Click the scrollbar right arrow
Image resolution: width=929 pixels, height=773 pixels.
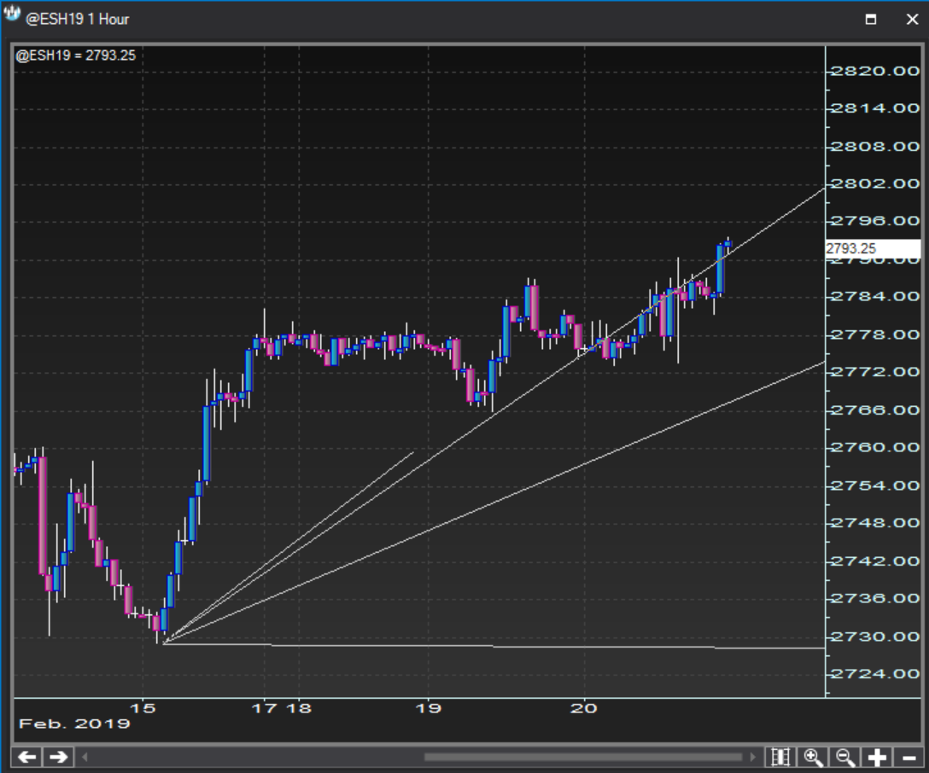tap(754, 757)
